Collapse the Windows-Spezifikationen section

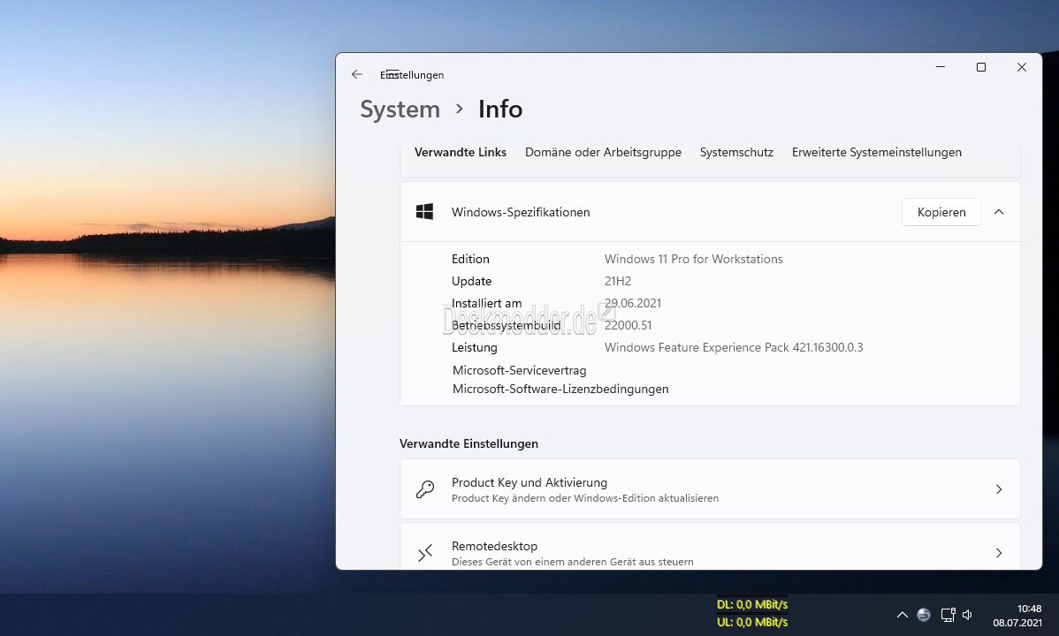[998, 212]
